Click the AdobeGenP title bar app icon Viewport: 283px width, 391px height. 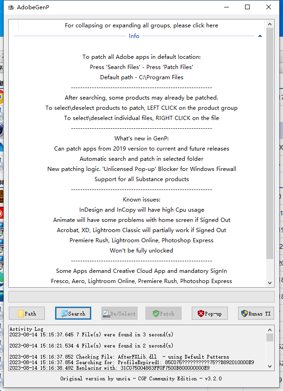pyautogui.click(x=11, y=7)
